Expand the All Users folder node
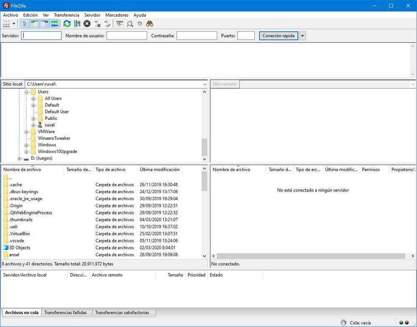This screenshot has width=417, height=327. pos(33,99)
